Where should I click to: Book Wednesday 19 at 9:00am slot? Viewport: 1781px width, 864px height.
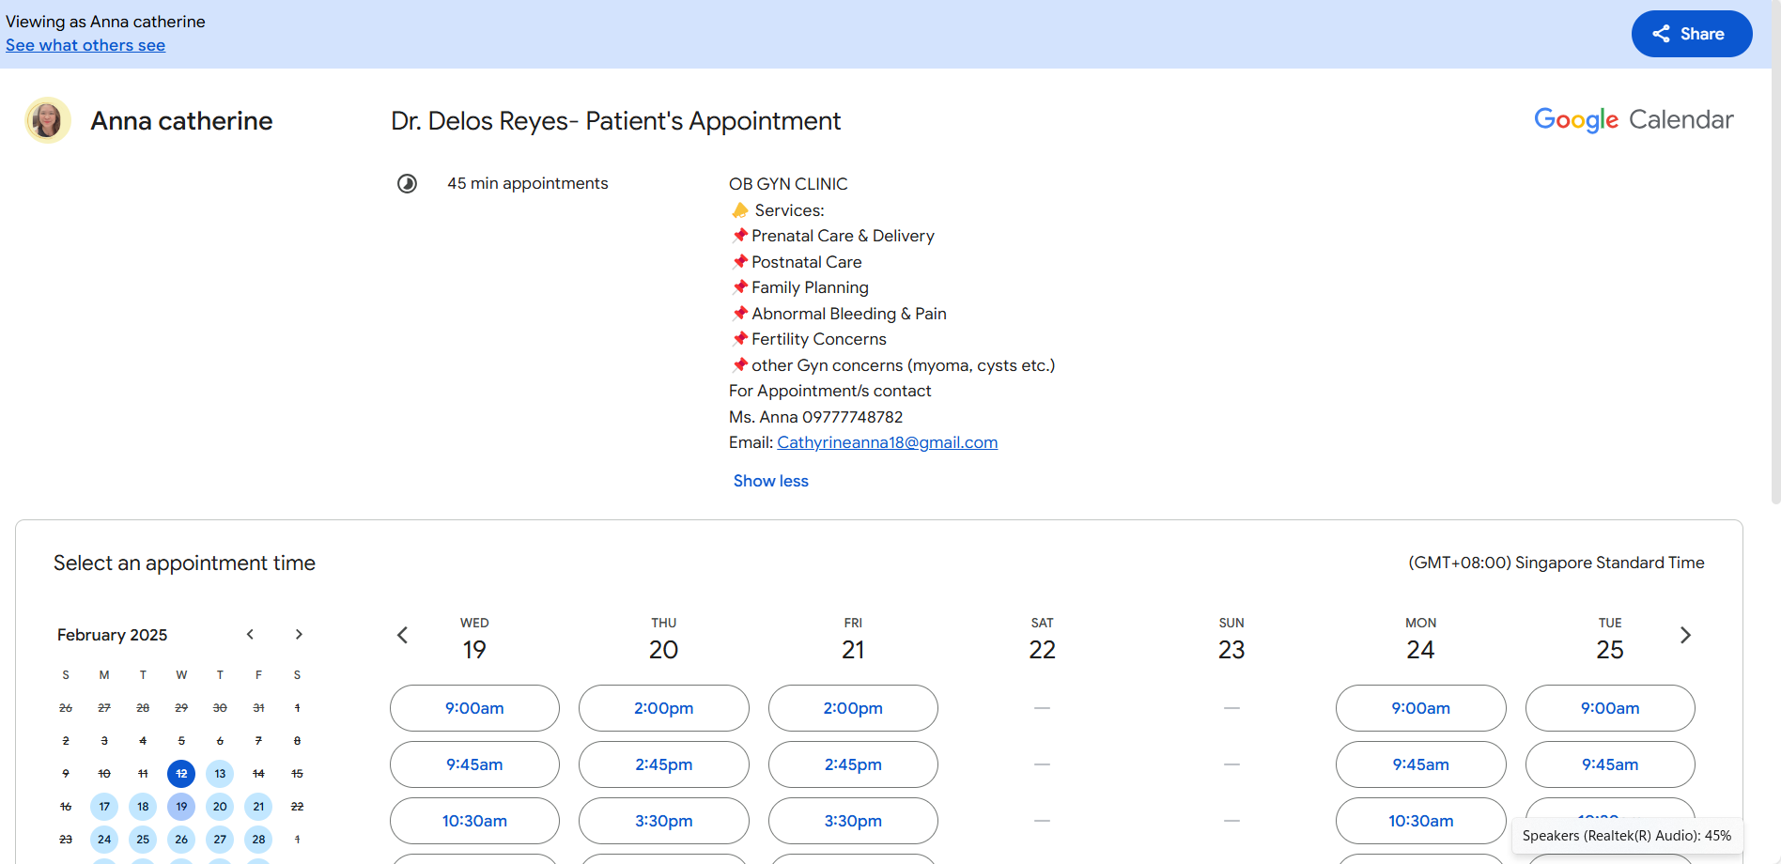pos(474,708)
